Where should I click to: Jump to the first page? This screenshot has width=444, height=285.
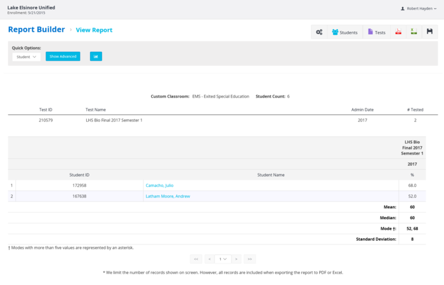tap(196, 258)
